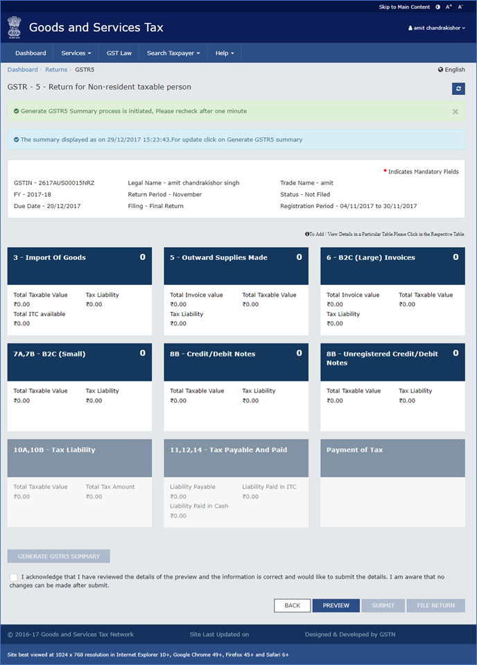The width and height of the screenshot is (477, 665).
Task: Dismiss the green success message
Action: tap(455, 112)
